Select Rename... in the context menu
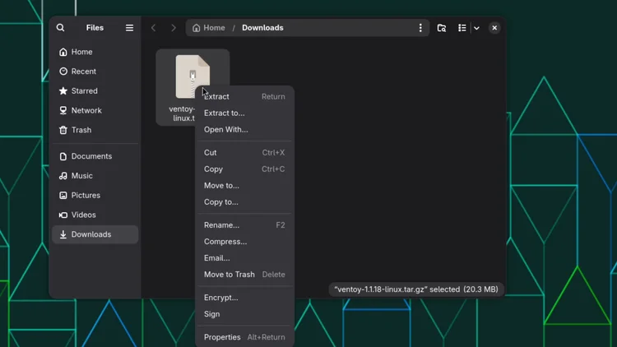617x347 pixels. 244,225
